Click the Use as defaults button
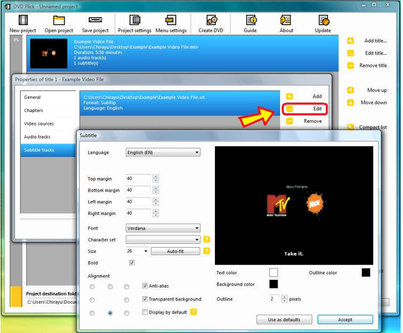 pyautogui.click(x=284, y=320)
